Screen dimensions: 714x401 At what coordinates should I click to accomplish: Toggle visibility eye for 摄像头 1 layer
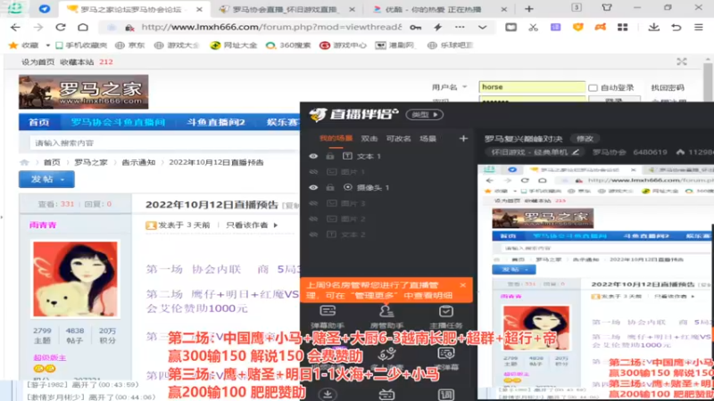tap(313, 187)
